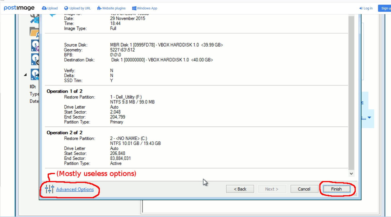Click the Website plugins puzzle icon
The height and width of the screenshot is (217, 391).
click(x=99, y=8)
